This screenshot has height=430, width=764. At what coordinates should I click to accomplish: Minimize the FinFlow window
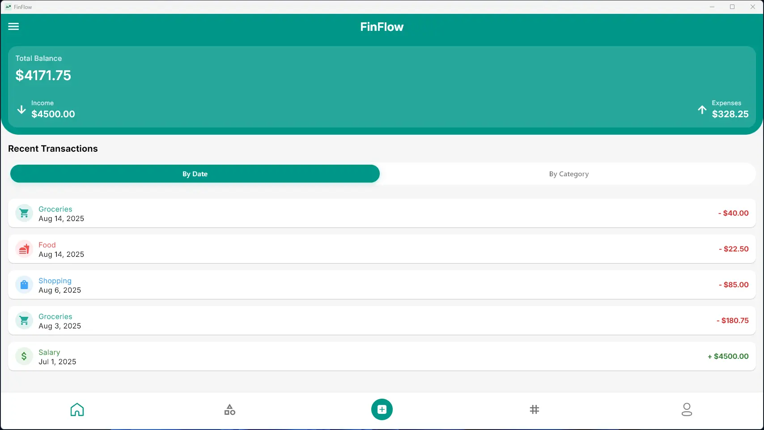(712, 7)
